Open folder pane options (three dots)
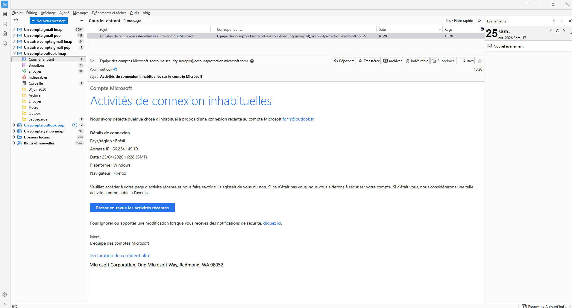This screenshot has height=308, width=572. coord(81,21)
